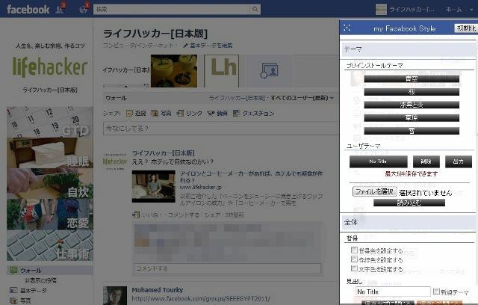The width and height of the screenshot is (478, 305).
Task: Apply the 漆黒と炎 preinstalled theme
Action: click(412, 105)
